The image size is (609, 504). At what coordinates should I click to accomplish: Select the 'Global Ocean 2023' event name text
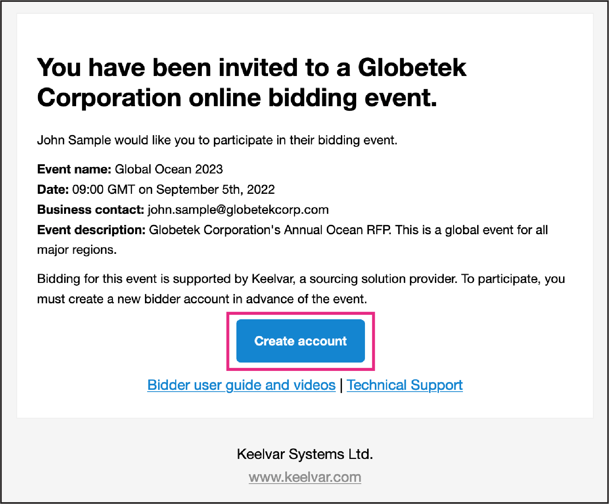(x=169, y=169)
